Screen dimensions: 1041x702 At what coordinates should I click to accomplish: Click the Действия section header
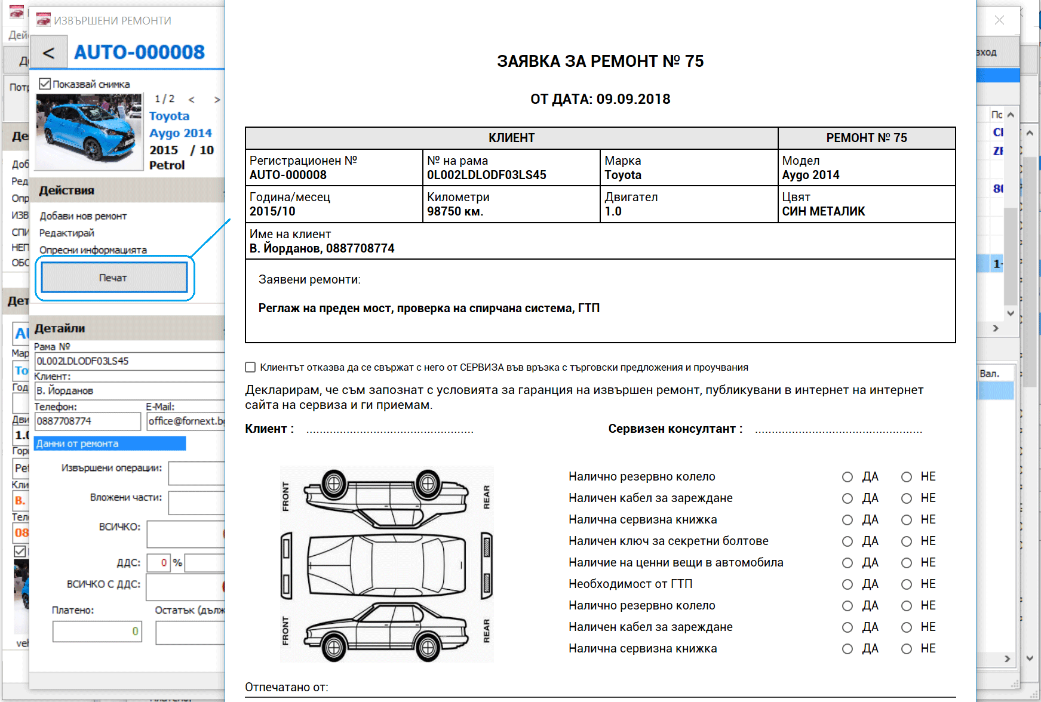[127, 190]
